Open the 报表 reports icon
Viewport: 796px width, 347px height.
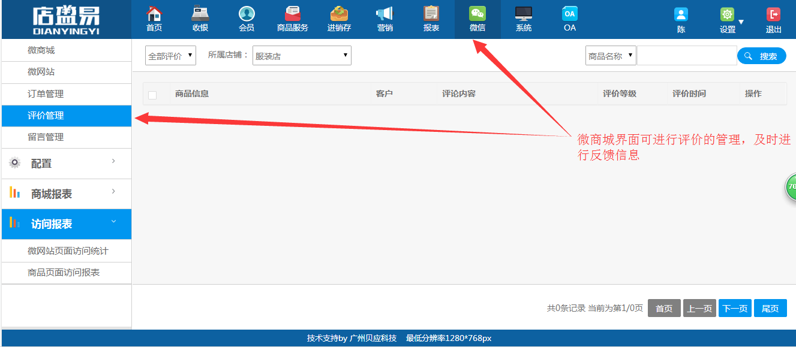(x=431, y=14)
